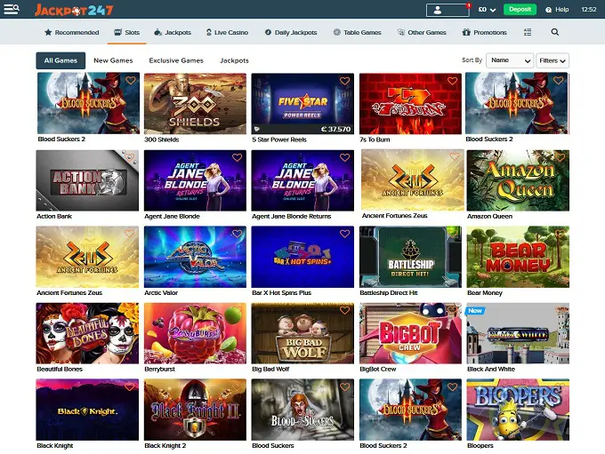Open the Action Bank game thumbnail
The width and height of the screenshot is (605, 454).
click(87, 180)
